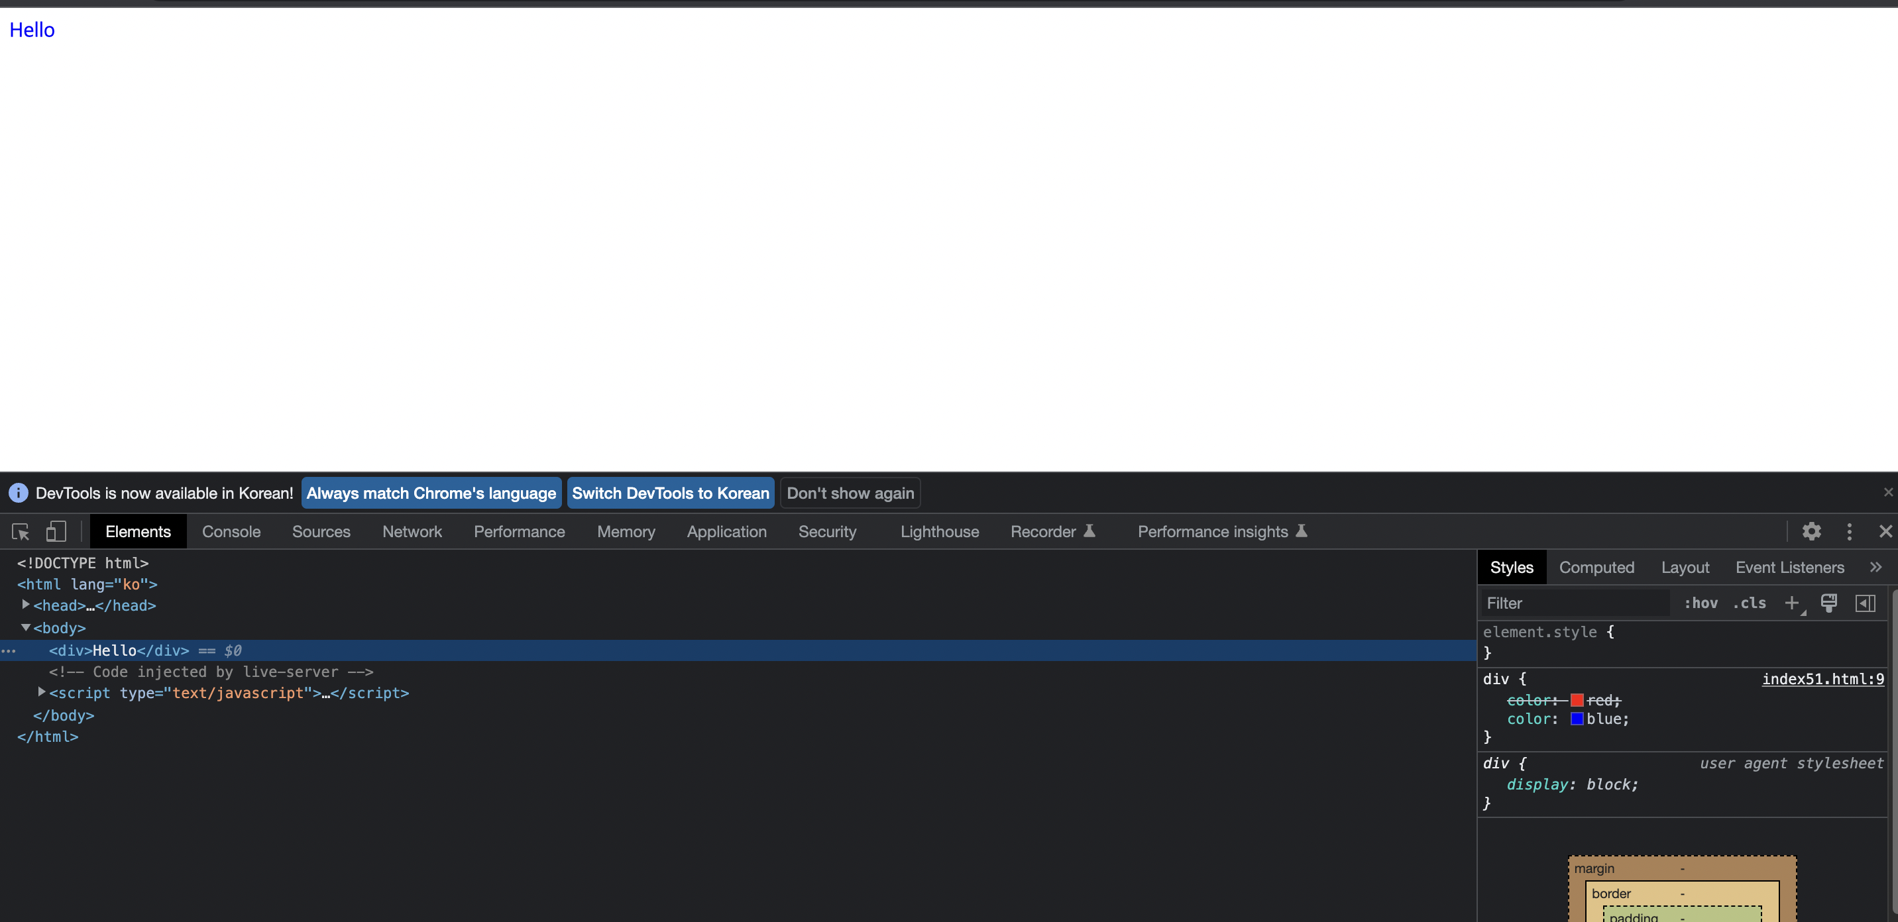Switch to the Console tab

tap(231, 531)
